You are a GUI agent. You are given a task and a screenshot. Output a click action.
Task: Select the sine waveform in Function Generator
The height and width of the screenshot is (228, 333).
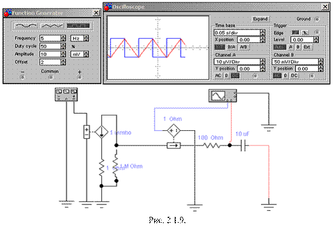tap(26, 26)
